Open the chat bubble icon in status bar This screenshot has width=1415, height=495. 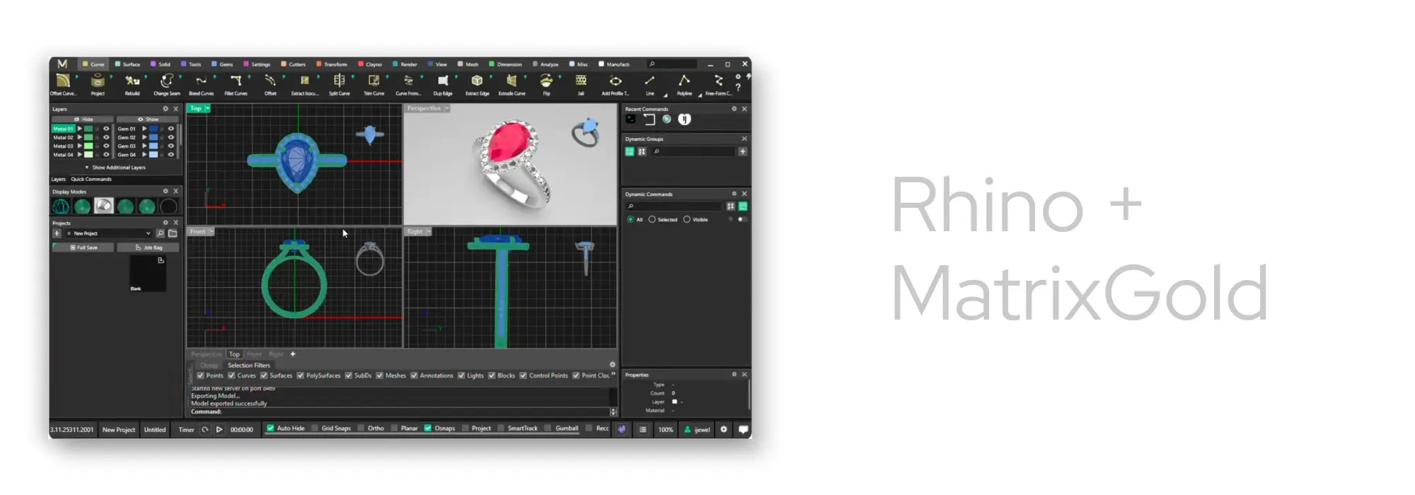point(743,429)
